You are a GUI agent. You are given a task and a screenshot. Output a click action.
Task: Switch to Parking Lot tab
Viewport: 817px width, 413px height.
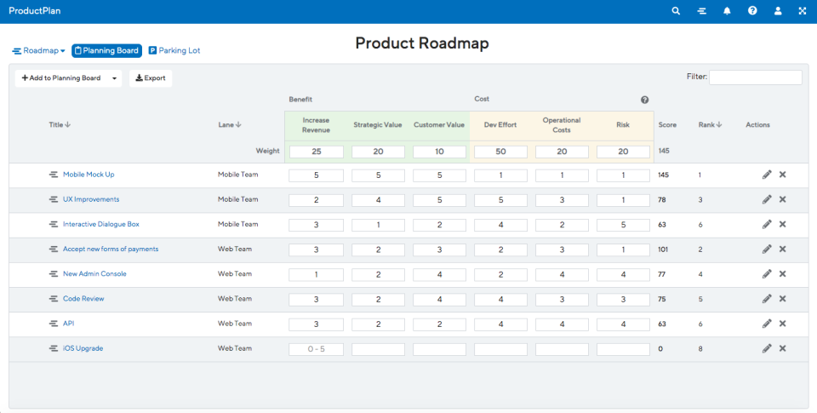pyautogui.click(x=174, y=50)
